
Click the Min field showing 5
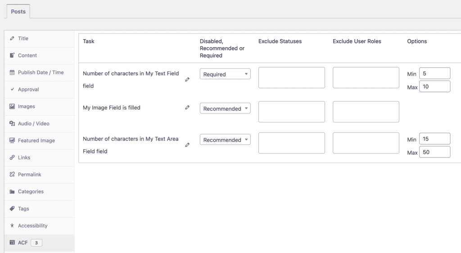click(x=434, y=73)
